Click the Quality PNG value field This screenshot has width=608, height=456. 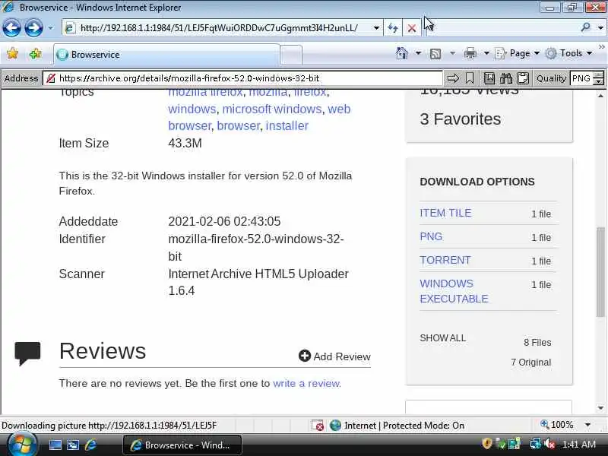point(581,78)
